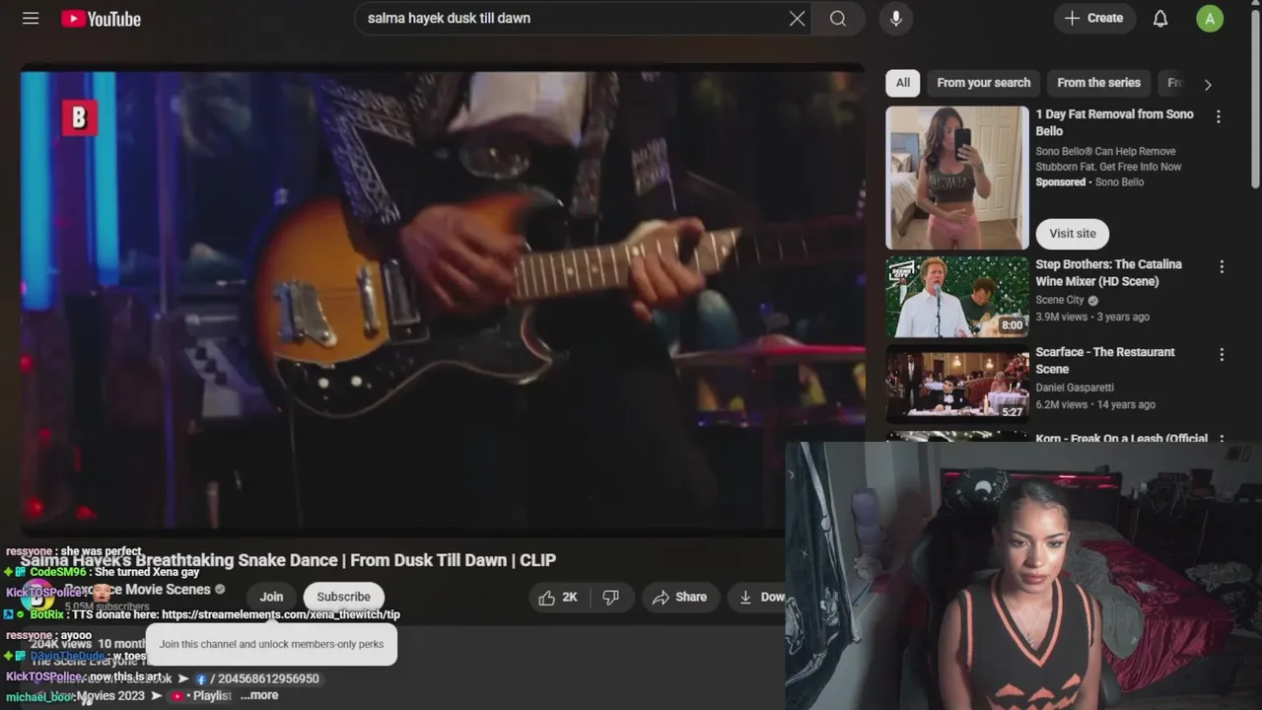
Task: Select the All filter chip
Action: (903, 83)
